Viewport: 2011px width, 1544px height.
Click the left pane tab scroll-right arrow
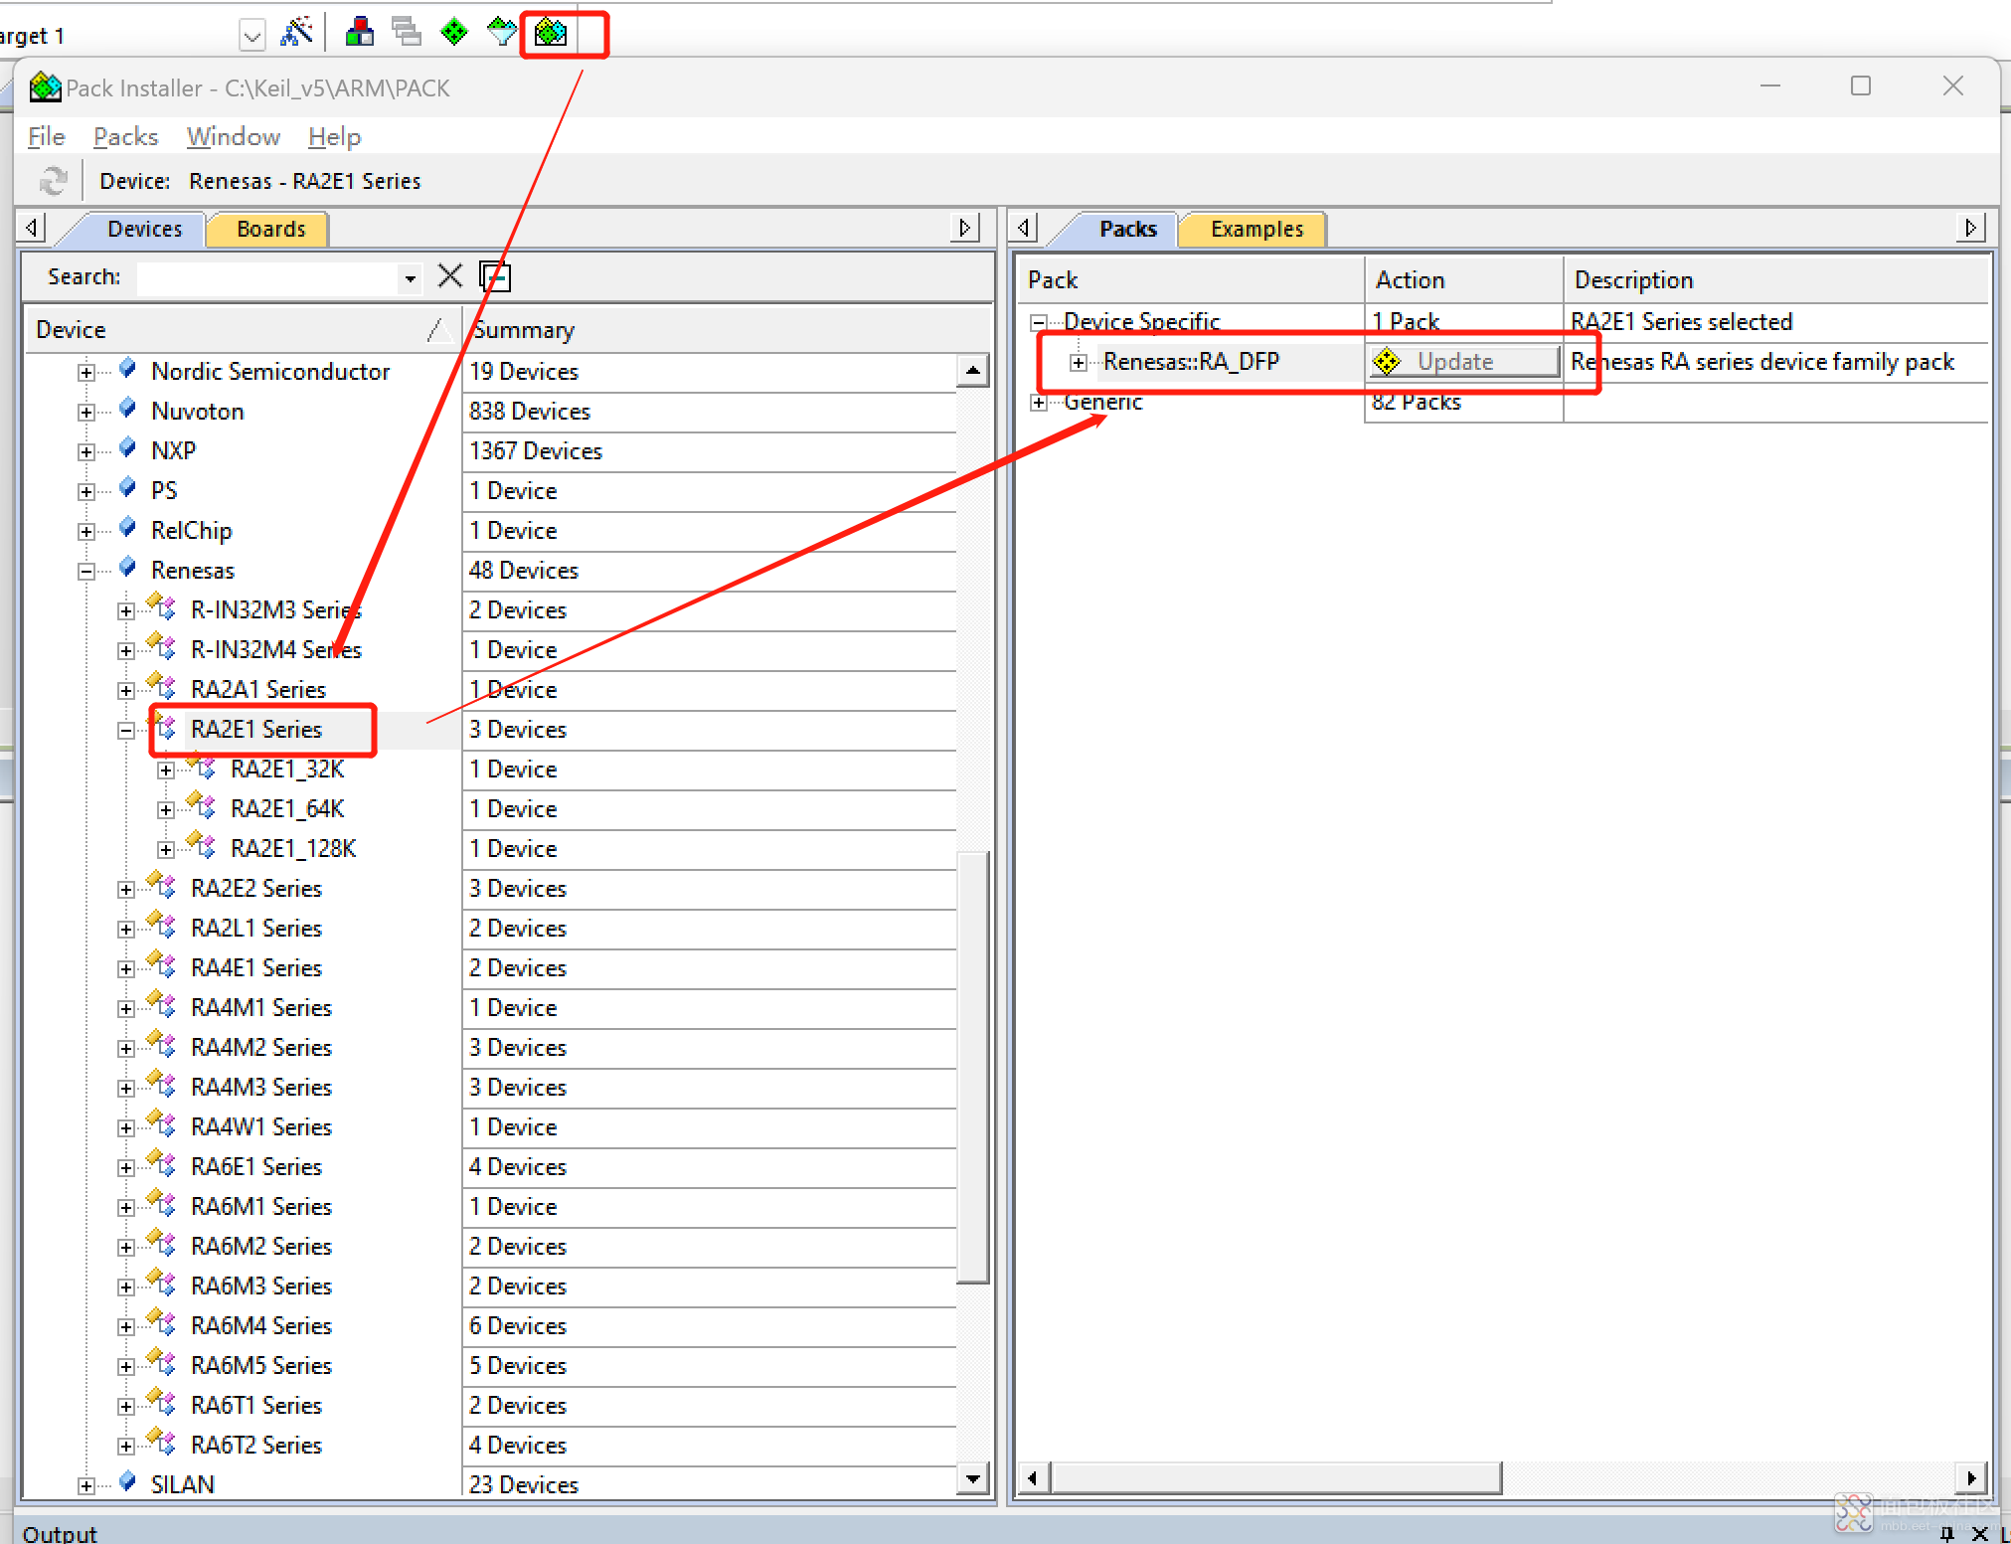click(x=964, y=228)
